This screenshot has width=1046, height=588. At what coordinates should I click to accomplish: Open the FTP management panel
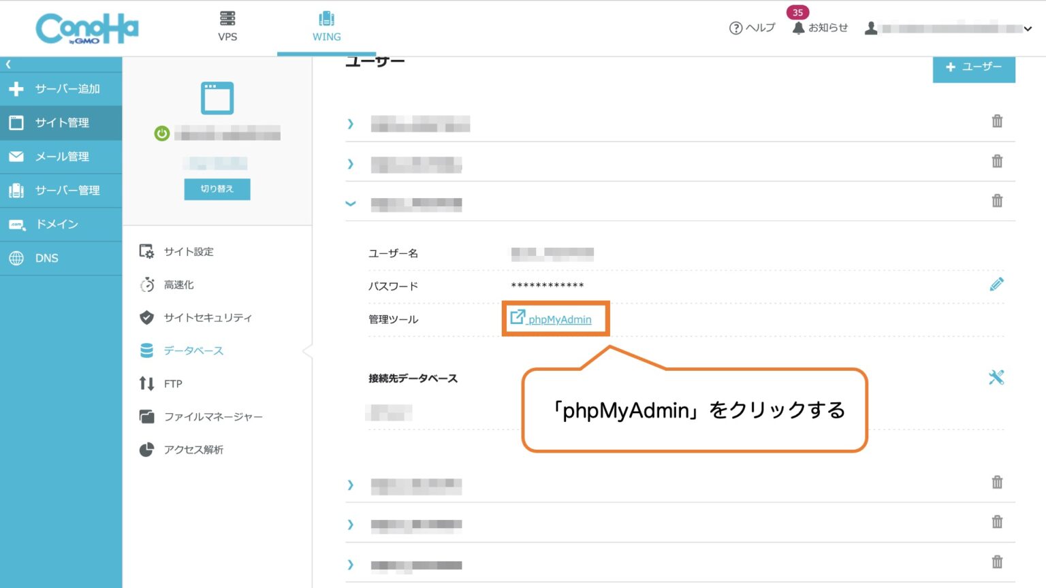pos(173,383)
